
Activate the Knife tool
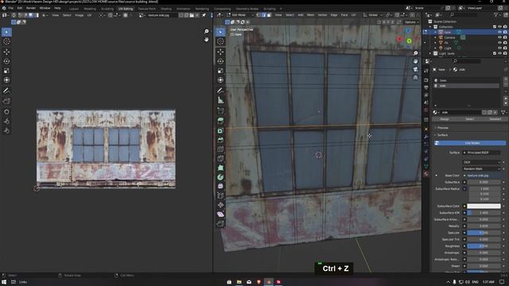click(220, 159)
